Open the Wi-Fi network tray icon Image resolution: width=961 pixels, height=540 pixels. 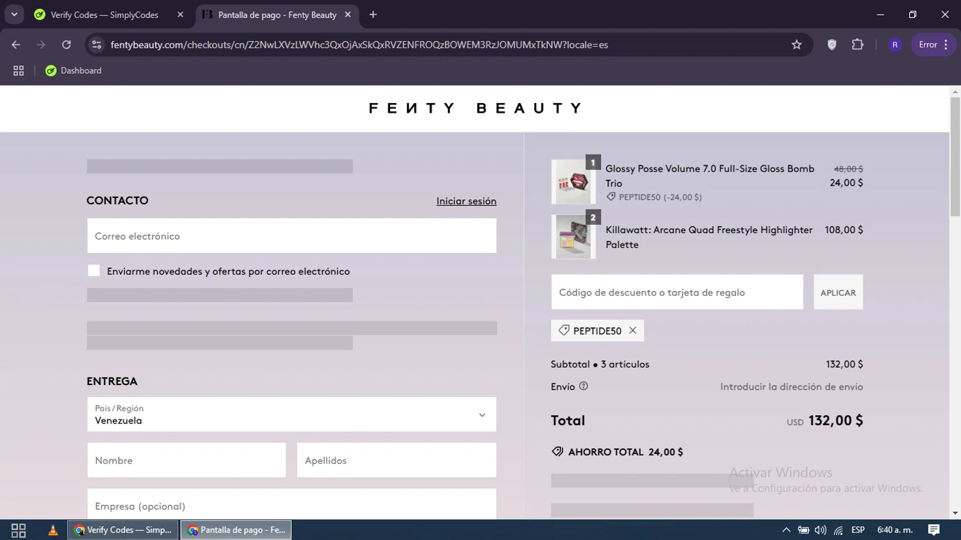[838, 530]
